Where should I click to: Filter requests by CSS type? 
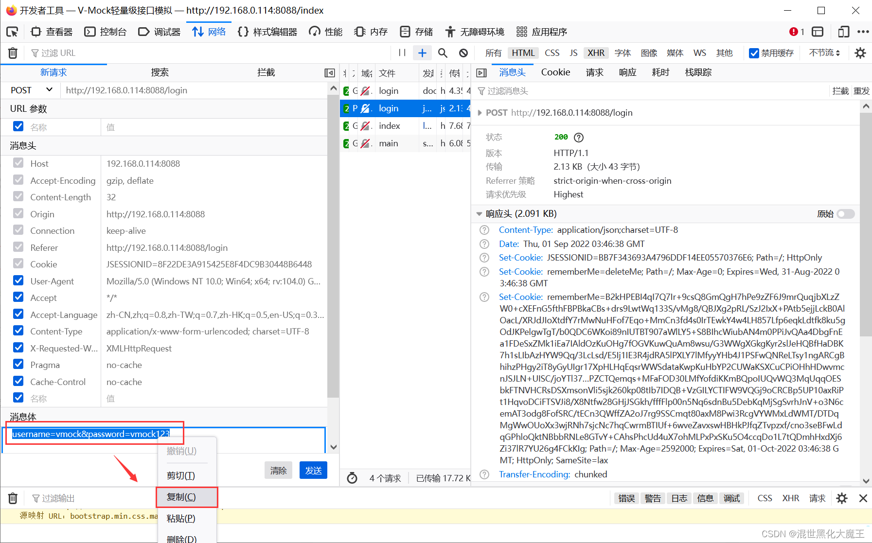coord(552,53)
